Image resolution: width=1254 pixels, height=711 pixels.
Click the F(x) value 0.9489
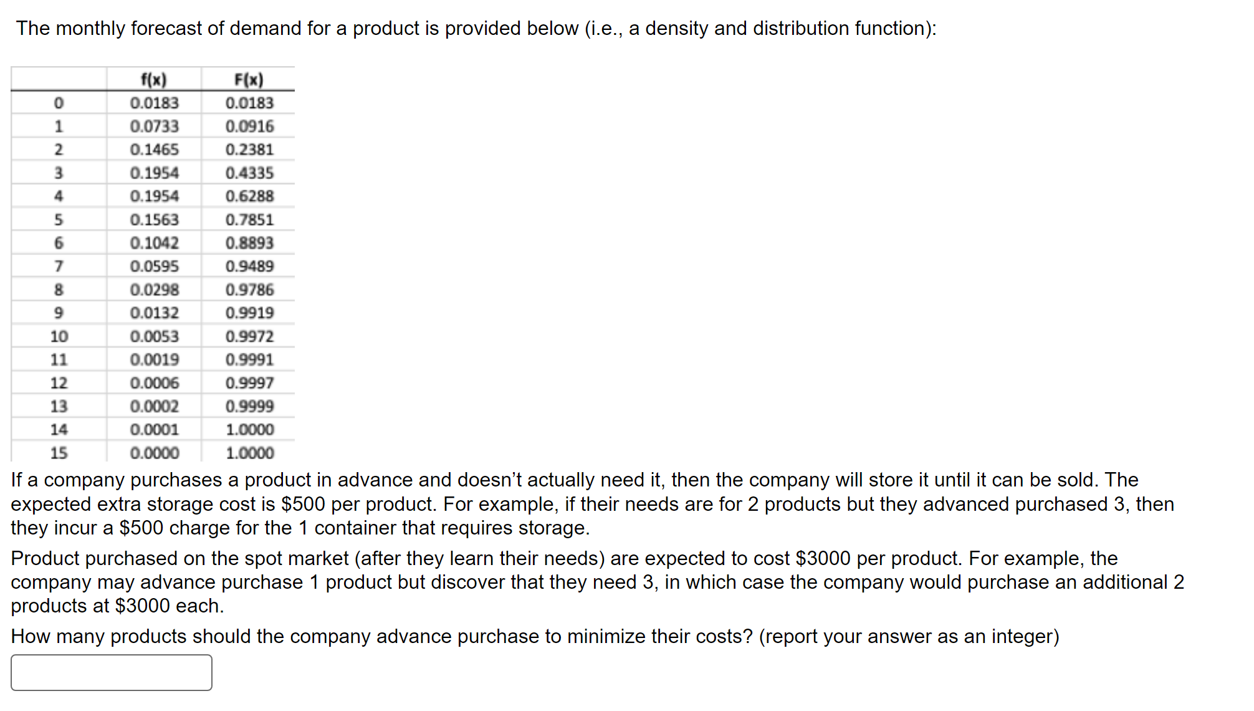[x=249, y=266]
